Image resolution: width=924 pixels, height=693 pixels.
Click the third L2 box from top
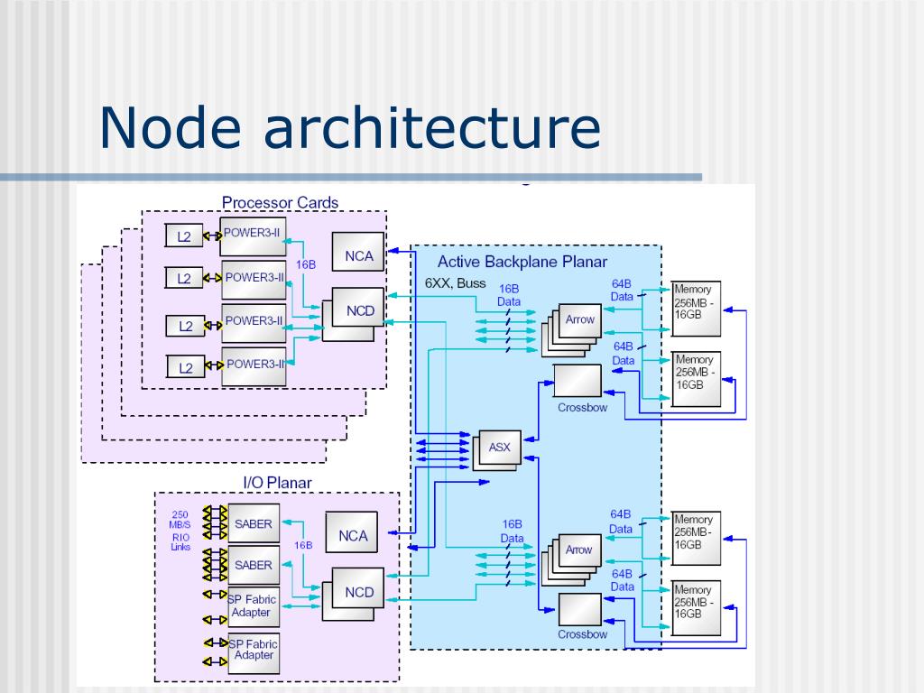pos(185,325)
